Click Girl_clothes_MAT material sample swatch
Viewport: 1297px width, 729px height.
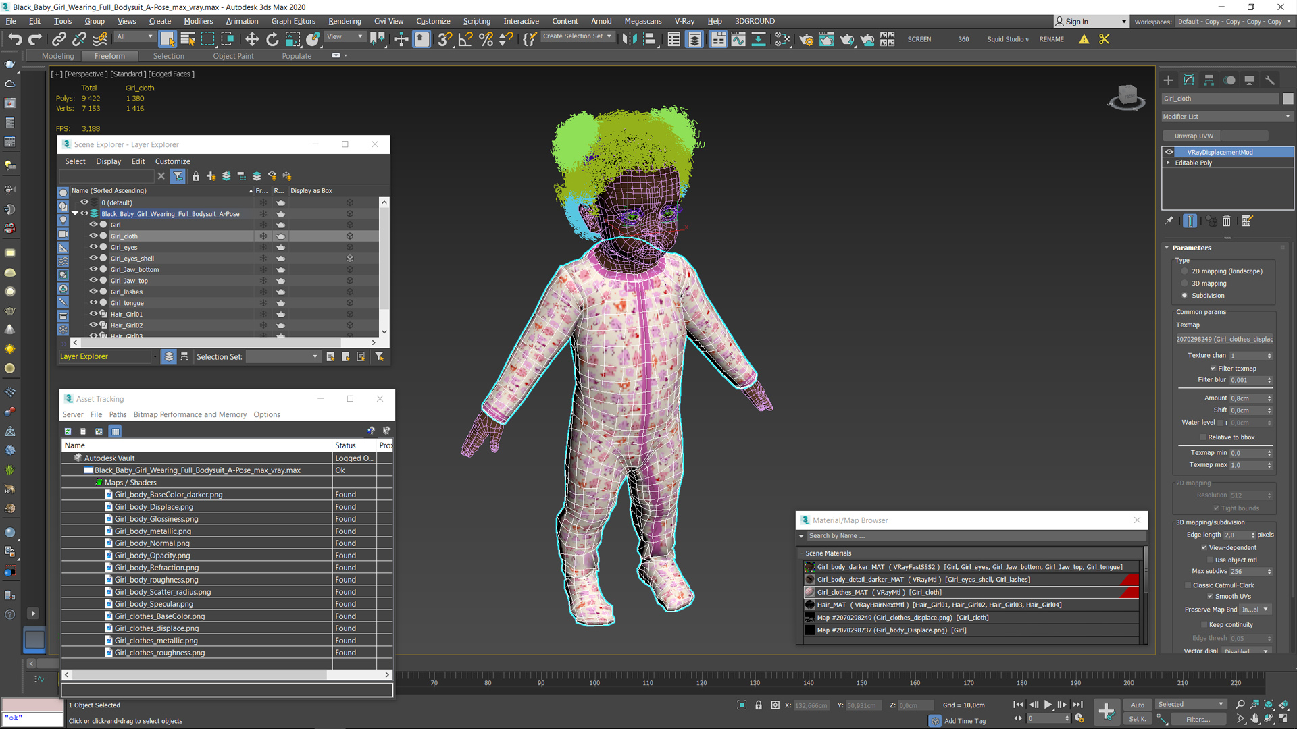tap(809, 592)
